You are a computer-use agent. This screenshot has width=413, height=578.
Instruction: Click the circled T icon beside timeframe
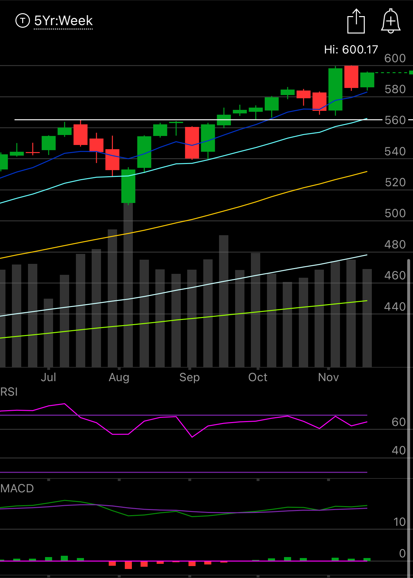click(x=23, y=21)
